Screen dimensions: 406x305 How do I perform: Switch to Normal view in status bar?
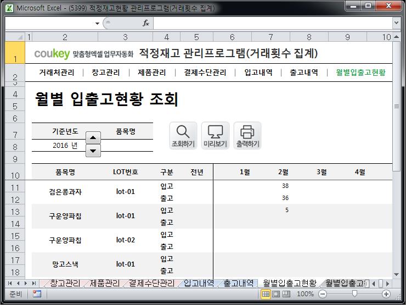click(266, 294)
